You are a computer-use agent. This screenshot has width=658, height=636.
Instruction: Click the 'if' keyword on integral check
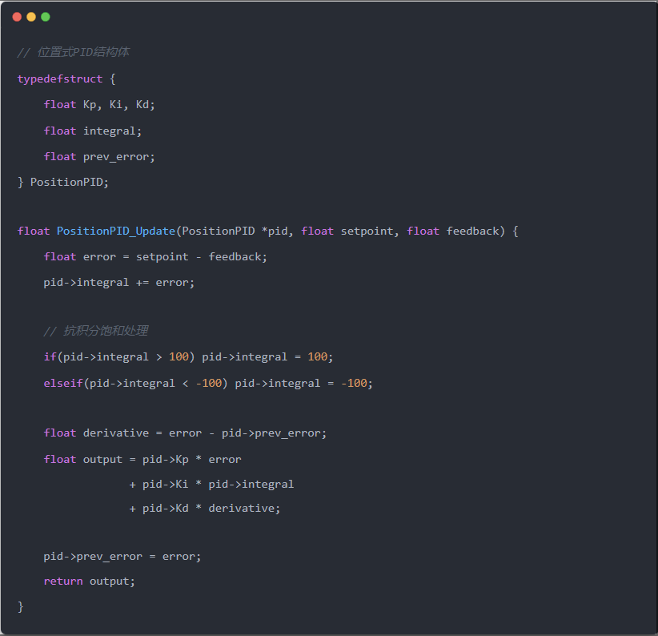point(50,356)
